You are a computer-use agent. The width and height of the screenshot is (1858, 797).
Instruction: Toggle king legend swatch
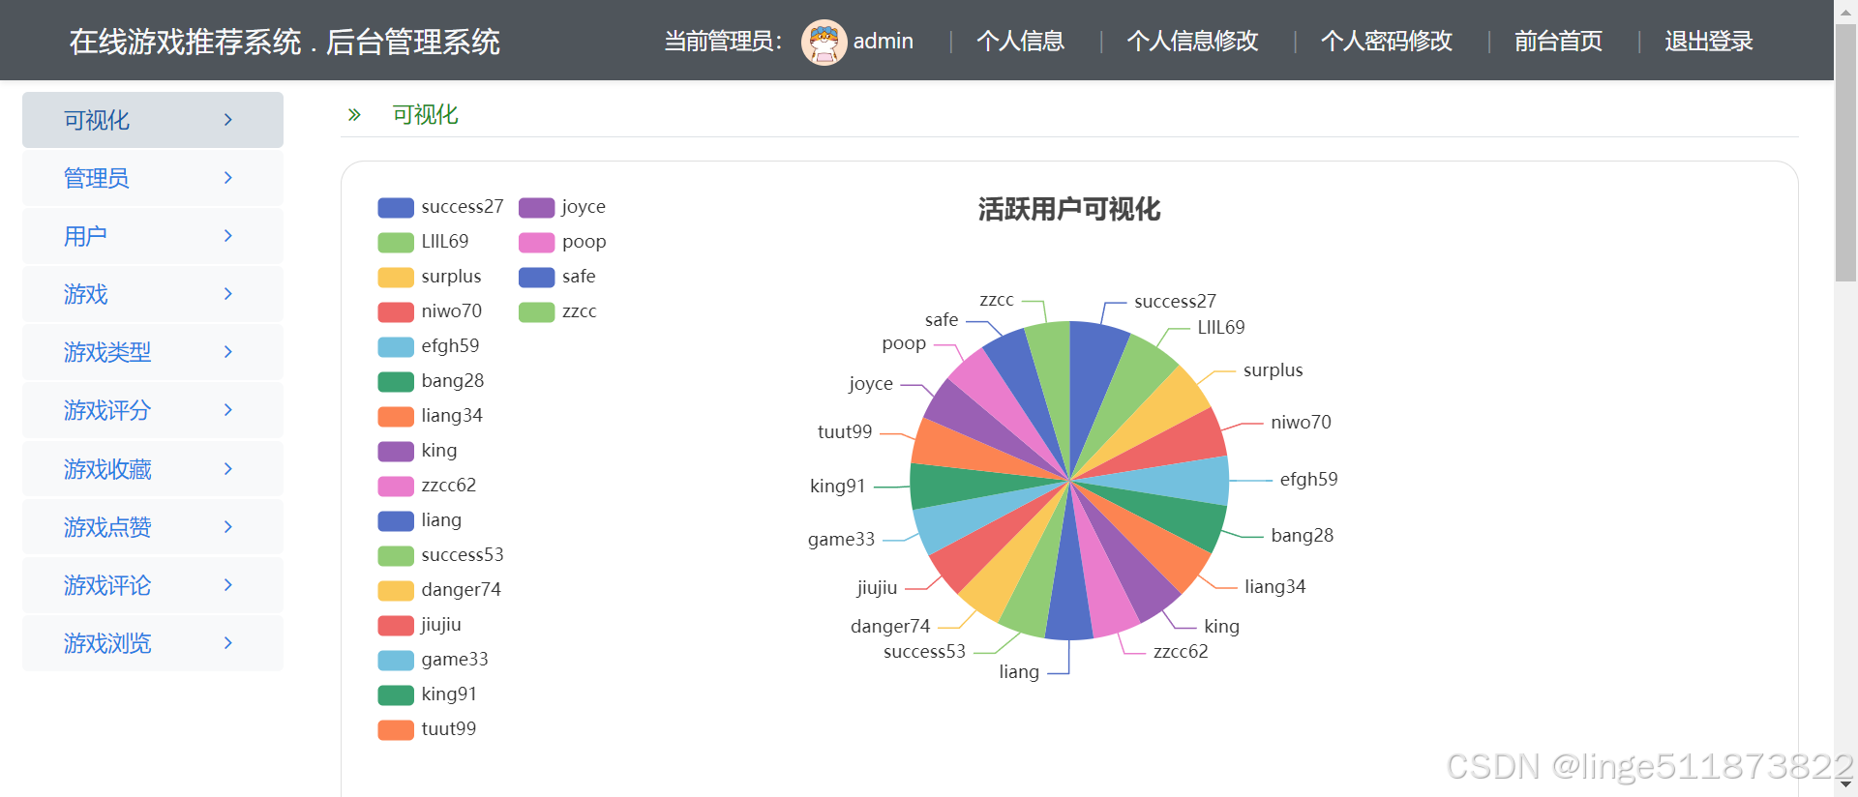[396, 451]
